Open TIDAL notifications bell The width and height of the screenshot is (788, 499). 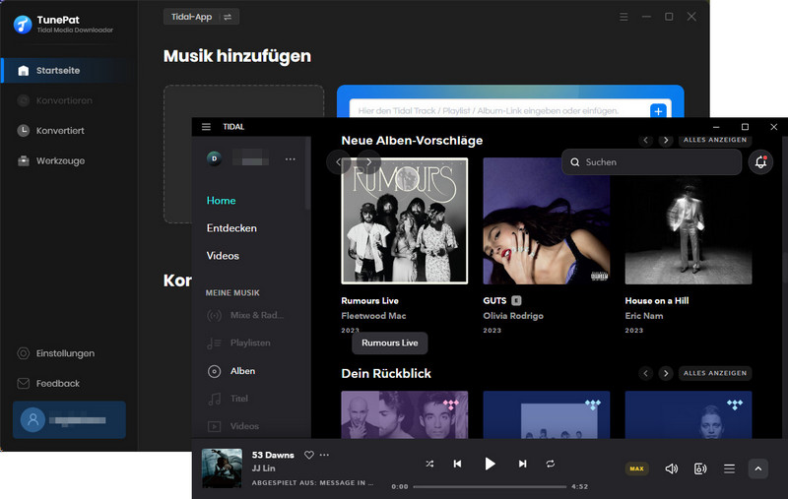760,162
